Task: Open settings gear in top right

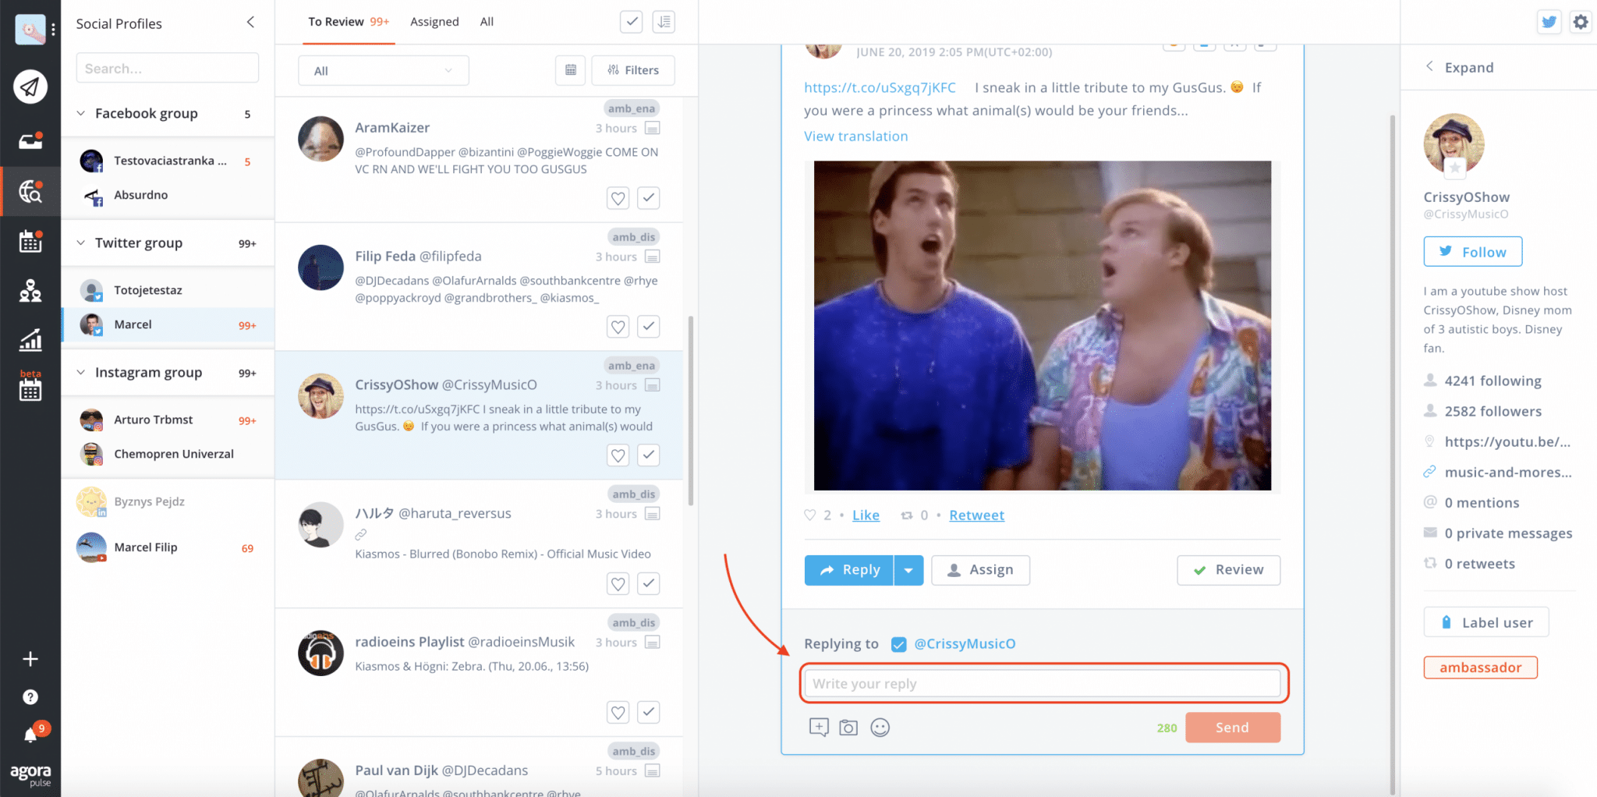Action: coord(1580,22)
